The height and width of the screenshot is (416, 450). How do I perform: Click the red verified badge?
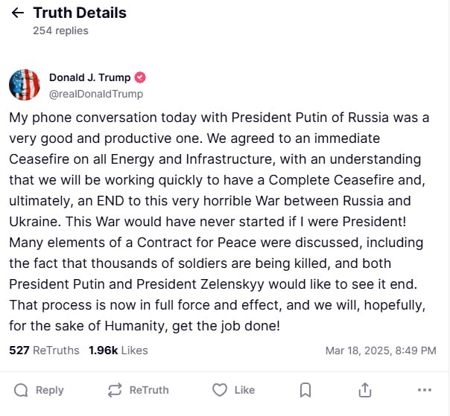pyautogui.click(x=140, y=78)
